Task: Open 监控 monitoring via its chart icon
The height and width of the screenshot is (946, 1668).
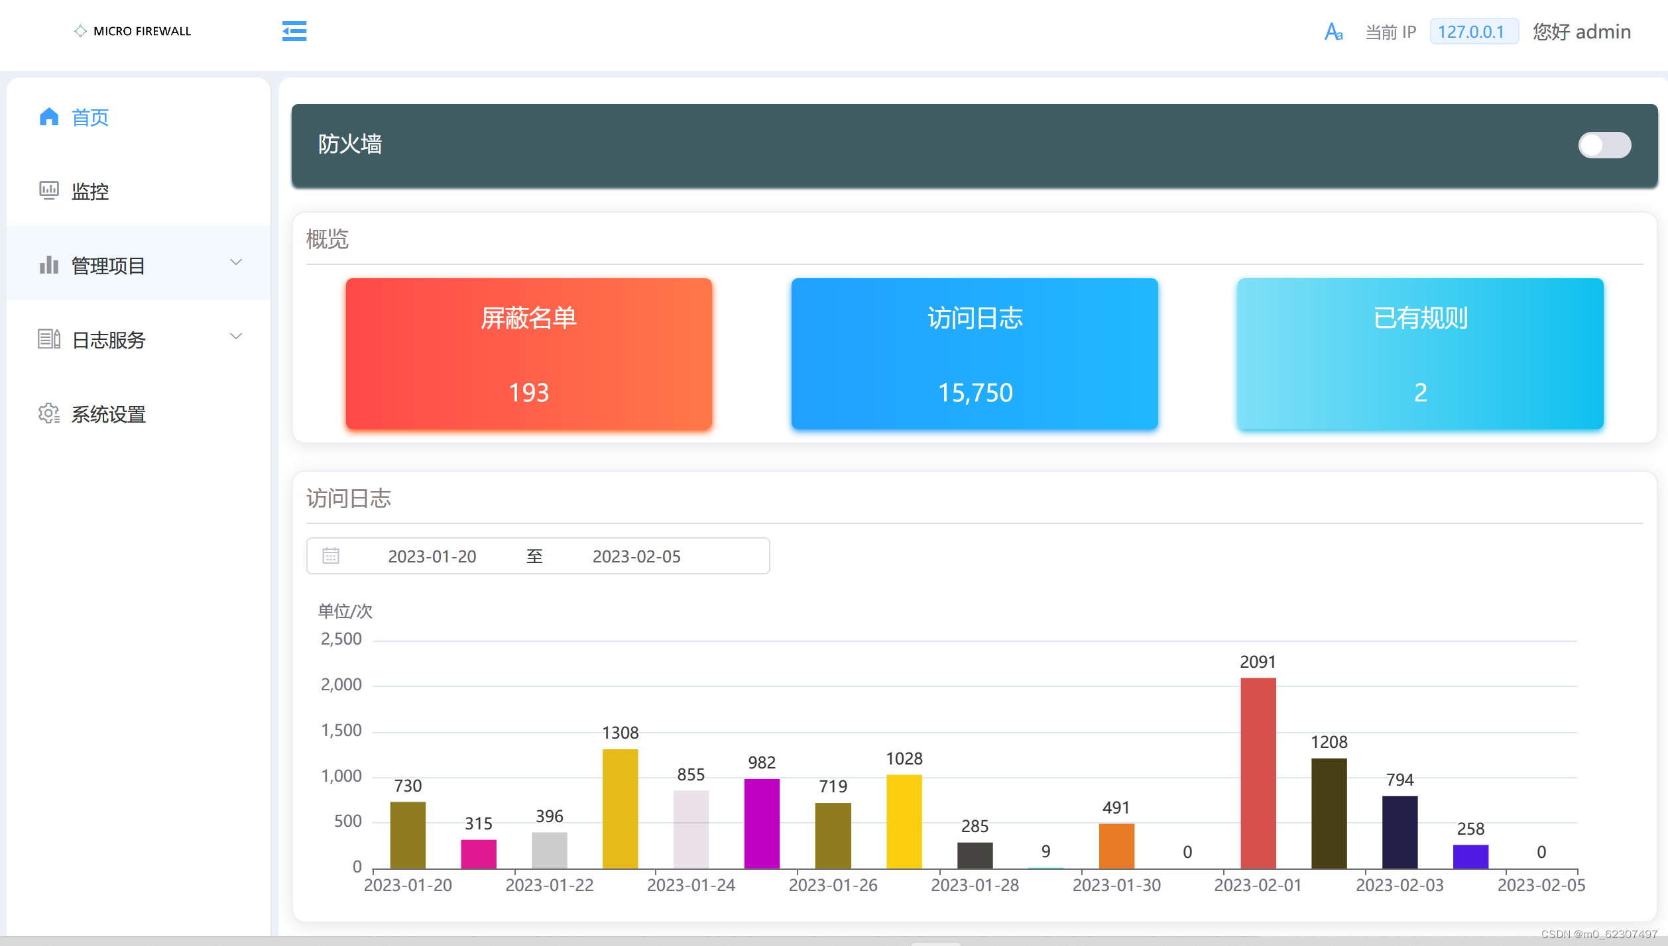Action: tap(49, 191)
